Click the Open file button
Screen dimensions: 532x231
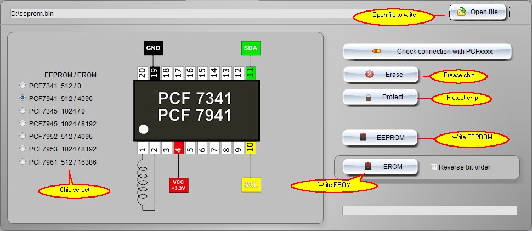pyautogui.click(x=479, y=13)
